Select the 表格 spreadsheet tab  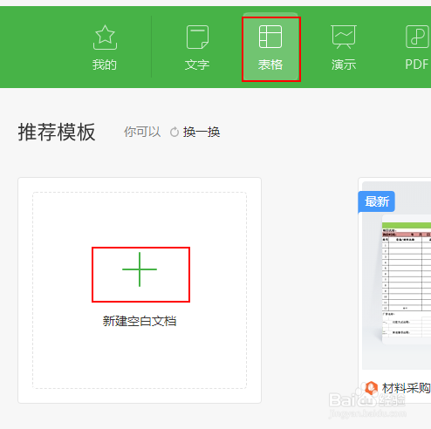point(270,47)
